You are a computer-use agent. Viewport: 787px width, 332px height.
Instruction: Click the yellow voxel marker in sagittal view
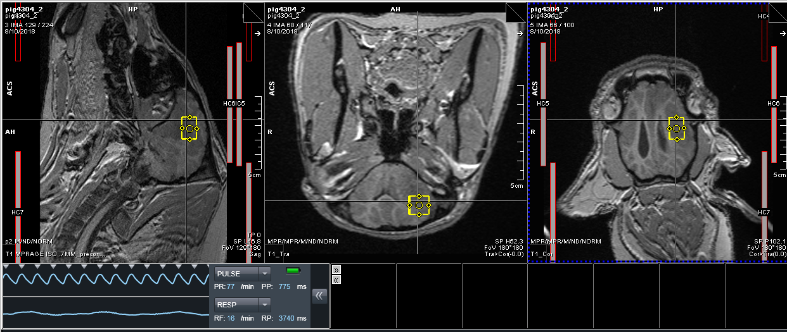(189, 128)
